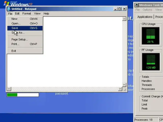Screen dimensions: 163x122
Task: Click the Limit label under Commit Charge
Action: [144, 104]
